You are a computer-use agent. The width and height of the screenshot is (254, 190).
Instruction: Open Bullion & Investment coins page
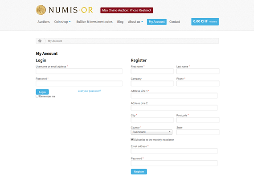(x=94, y=22)
